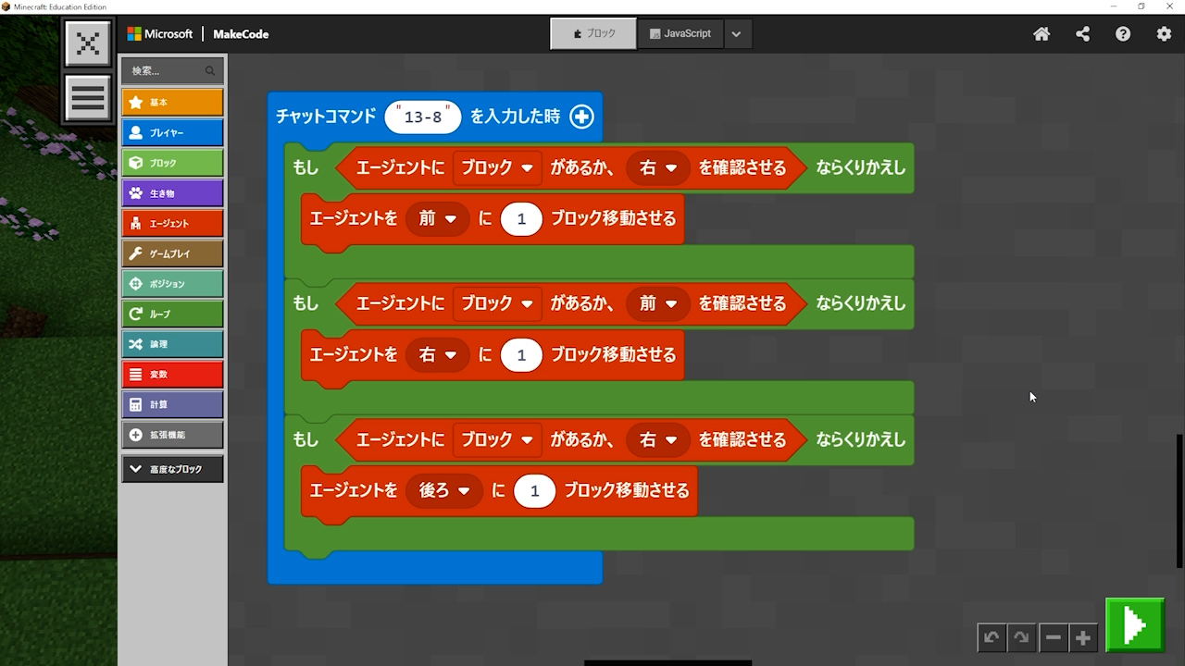Open the editor language dropdown arrow
Screen dimensions: 1185x666
(x=736, y=34)
